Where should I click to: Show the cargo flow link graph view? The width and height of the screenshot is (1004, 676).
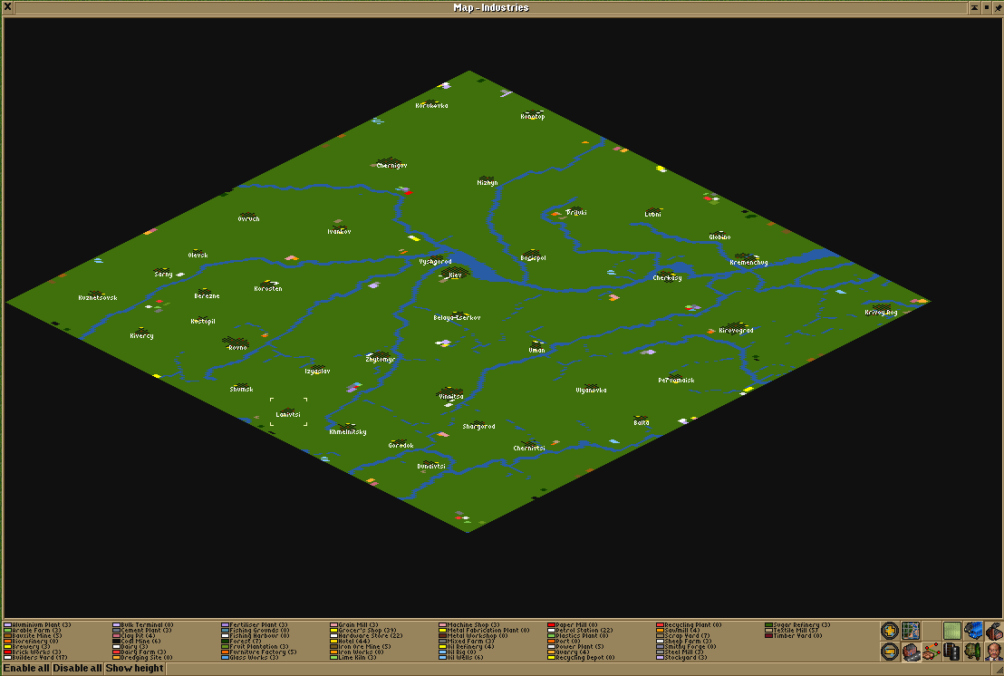click(x=932, y=652)
